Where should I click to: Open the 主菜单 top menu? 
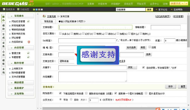(91, 4)
